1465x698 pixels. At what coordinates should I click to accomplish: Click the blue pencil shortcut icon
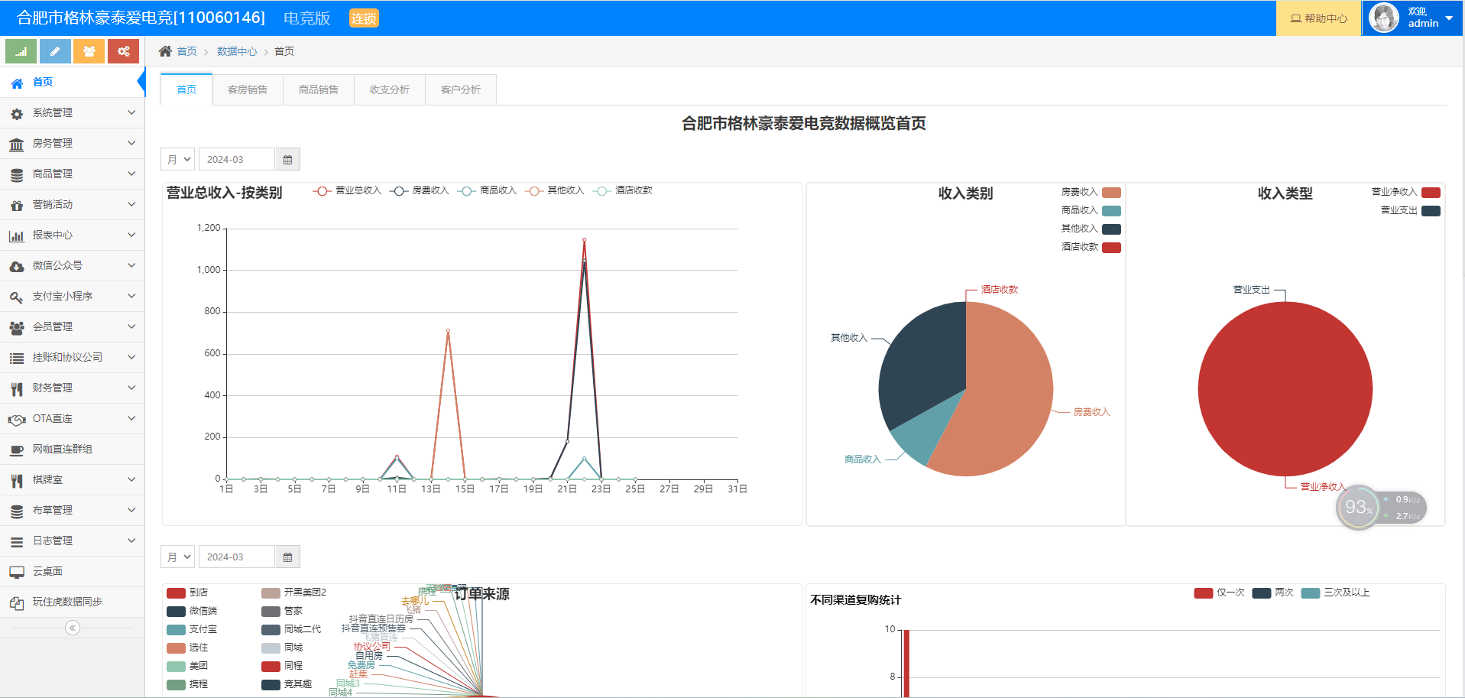[x=55, y=51]
